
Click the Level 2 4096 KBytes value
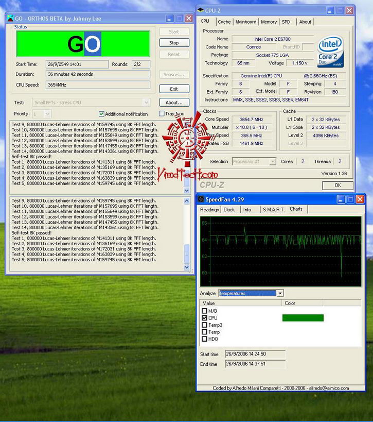(x=326, y=136)
